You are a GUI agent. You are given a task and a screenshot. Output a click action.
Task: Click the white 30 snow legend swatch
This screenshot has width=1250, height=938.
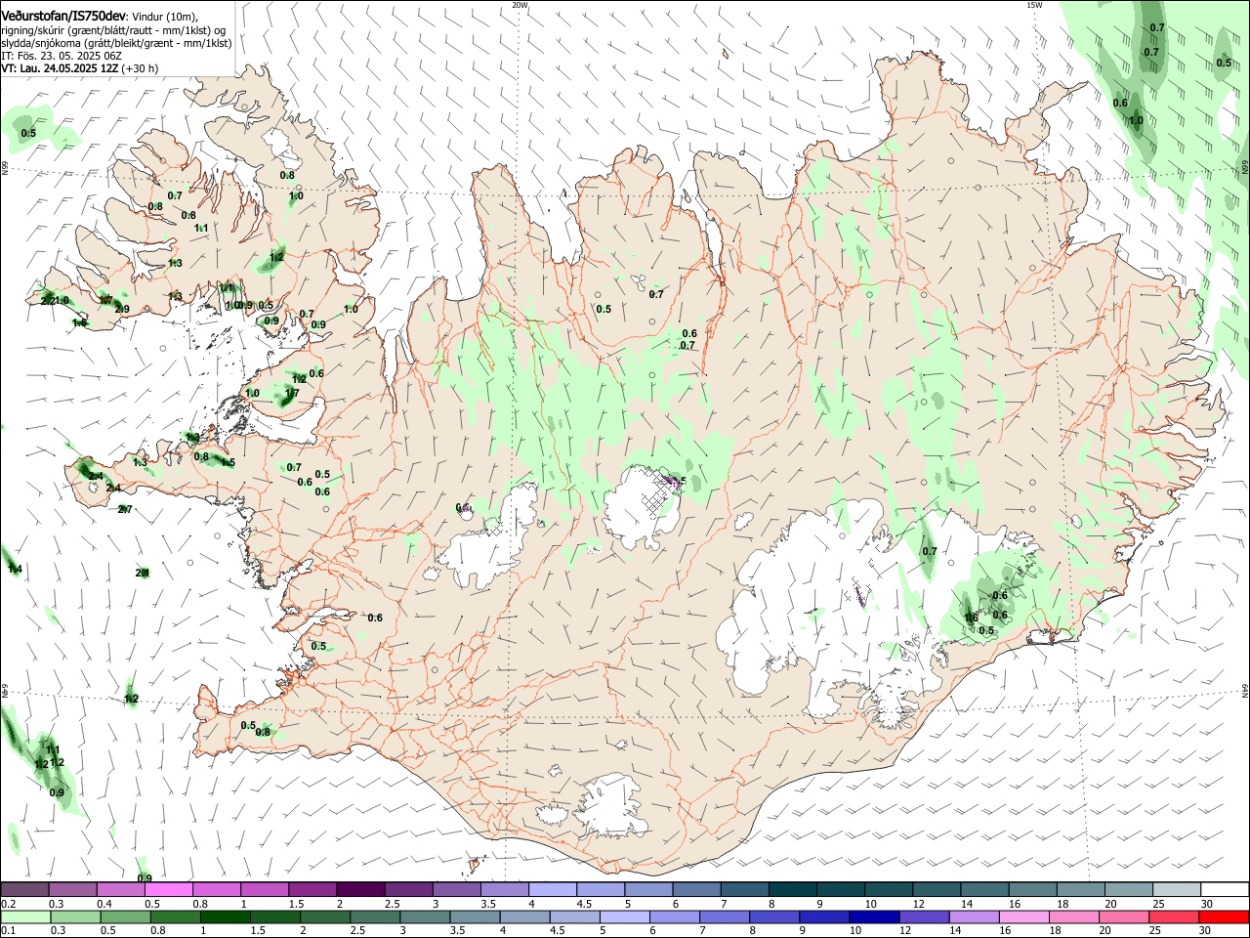(x=1224, y=890)
